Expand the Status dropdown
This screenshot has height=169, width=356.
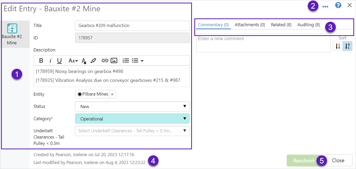(x=132, y=107)
